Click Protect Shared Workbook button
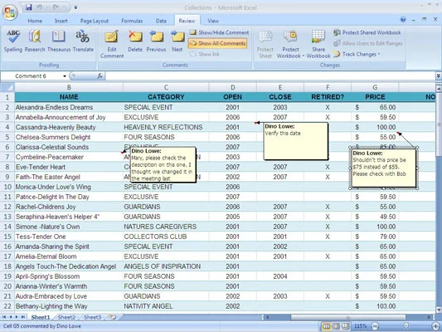Image resolution: width=442 pixels, height=332 pixels. (x=367, y=32)
